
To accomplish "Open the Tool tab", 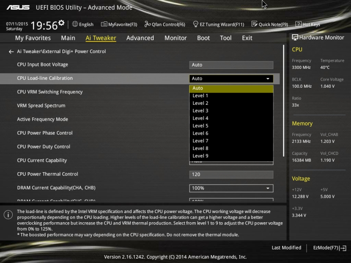I will point(226,38).
